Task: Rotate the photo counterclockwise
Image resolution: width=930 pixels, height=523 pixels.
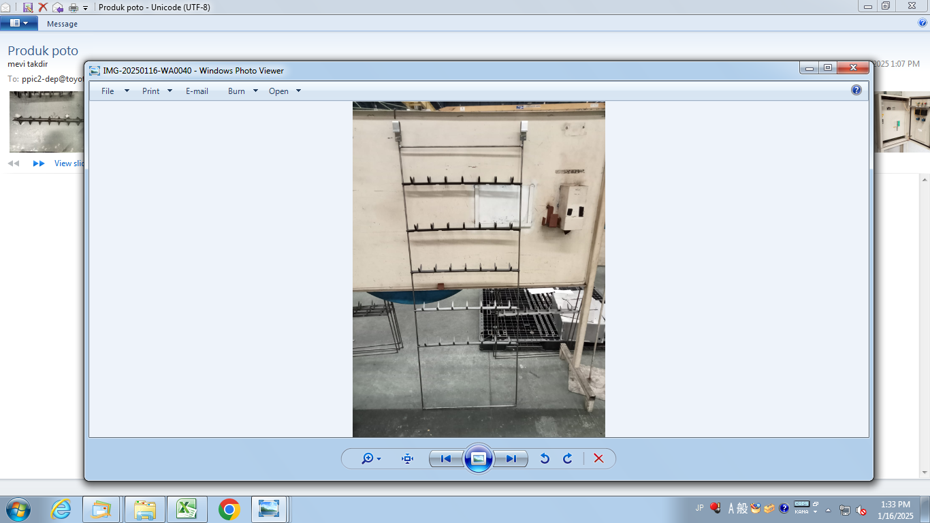Action: point(545,459)
